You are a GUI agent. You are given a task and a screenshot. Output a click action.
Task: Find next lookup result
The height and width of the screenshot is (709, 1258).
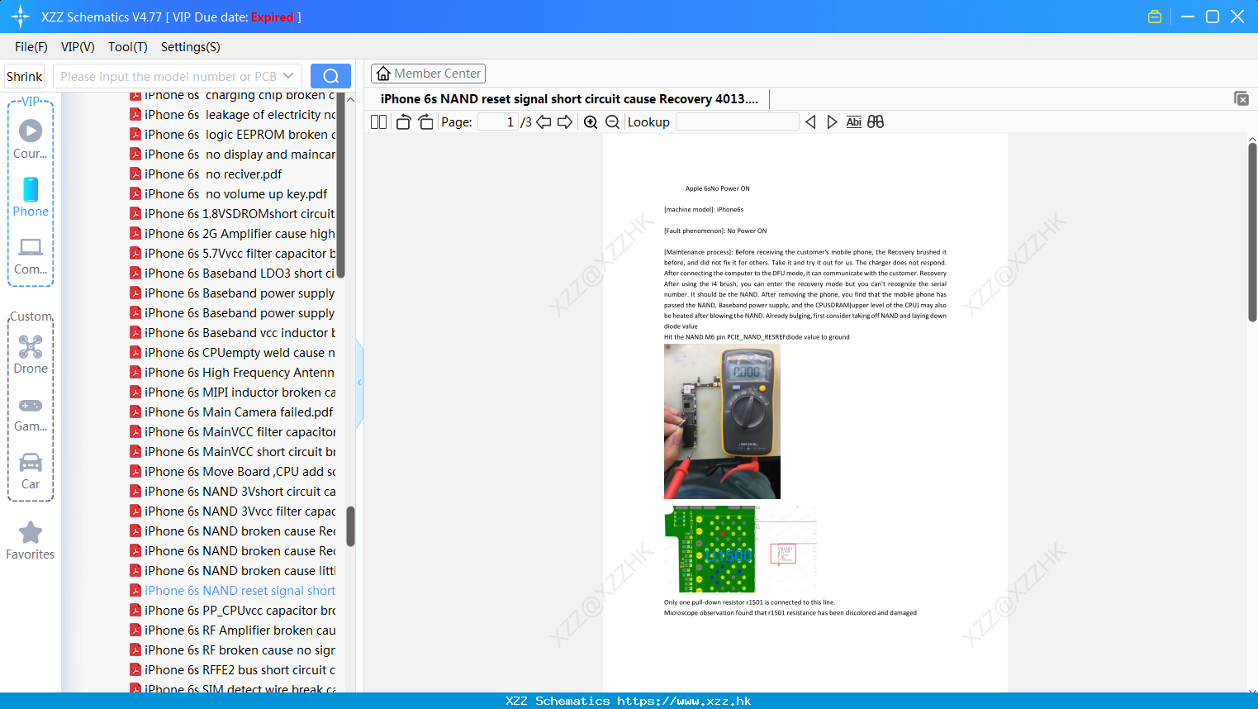[832, 122]
